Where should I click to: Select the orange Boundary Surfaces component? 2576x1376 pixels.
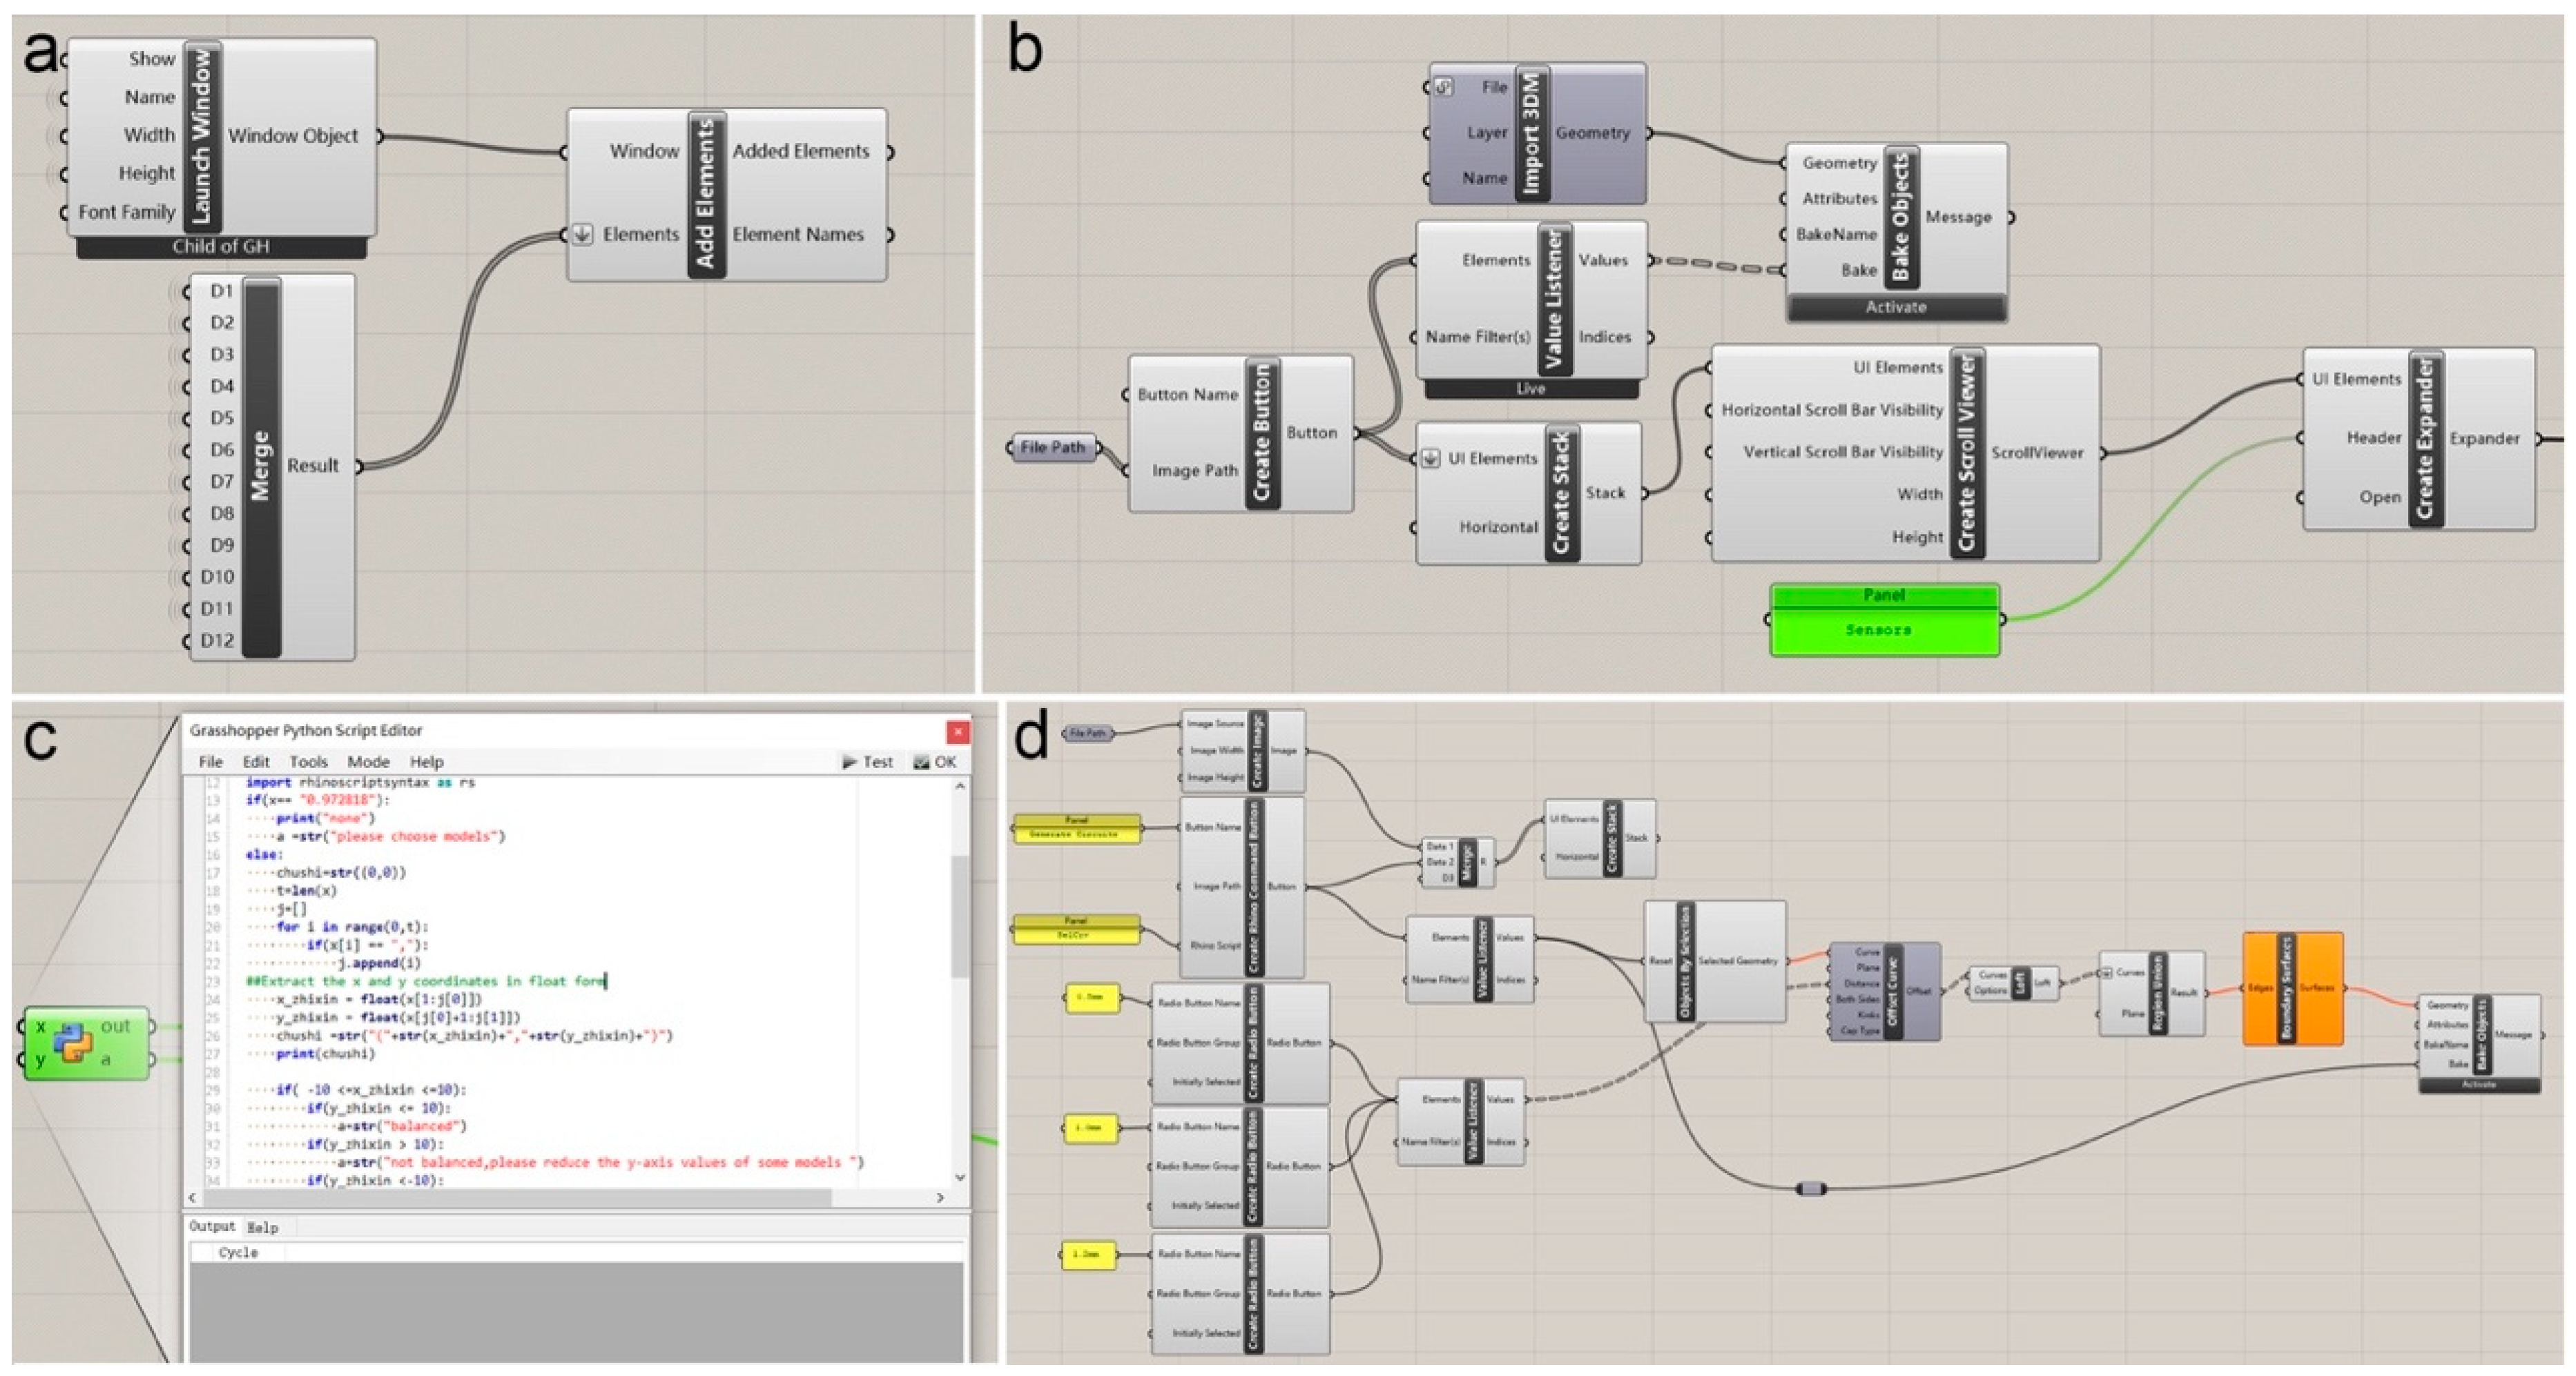(x=2290, y=988)
